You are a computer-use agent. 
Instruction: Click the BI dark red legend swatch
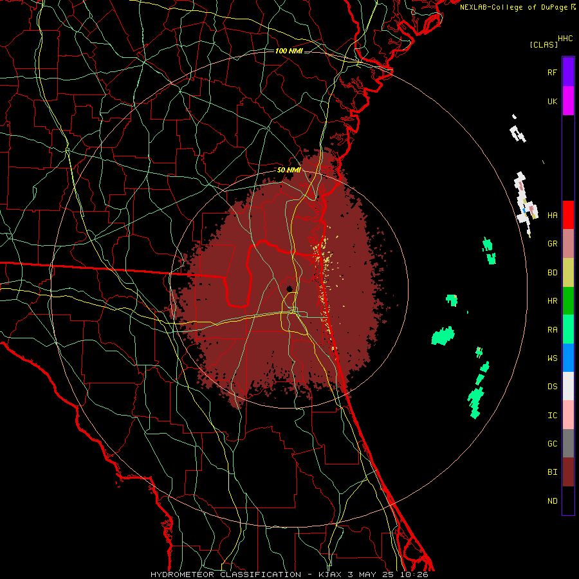pos(568,472)
